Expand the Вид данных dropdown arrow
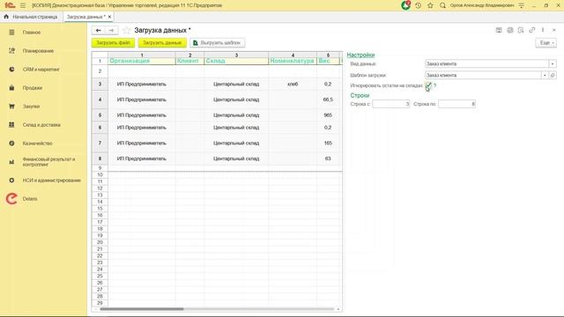564x317 pixels. click(553, 64)
